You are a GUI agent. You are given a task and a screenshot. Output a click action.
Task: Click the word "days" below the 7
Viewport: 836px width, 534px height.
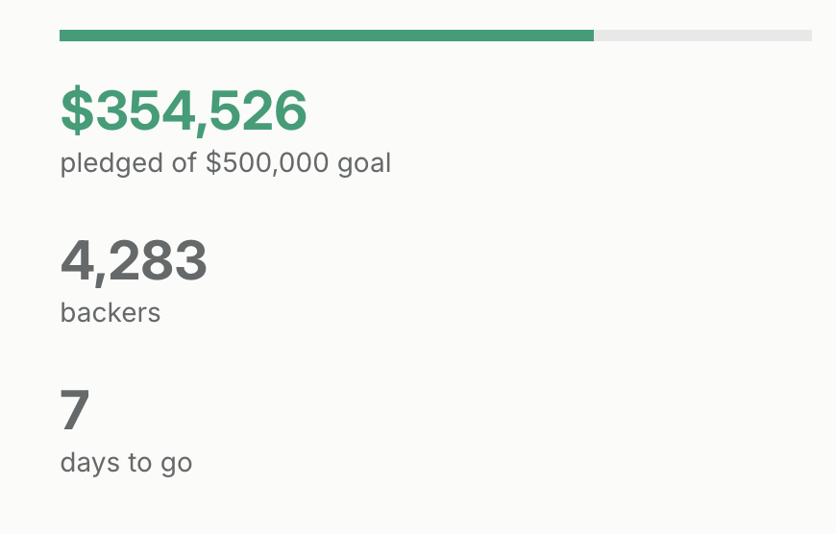point(91,463)
